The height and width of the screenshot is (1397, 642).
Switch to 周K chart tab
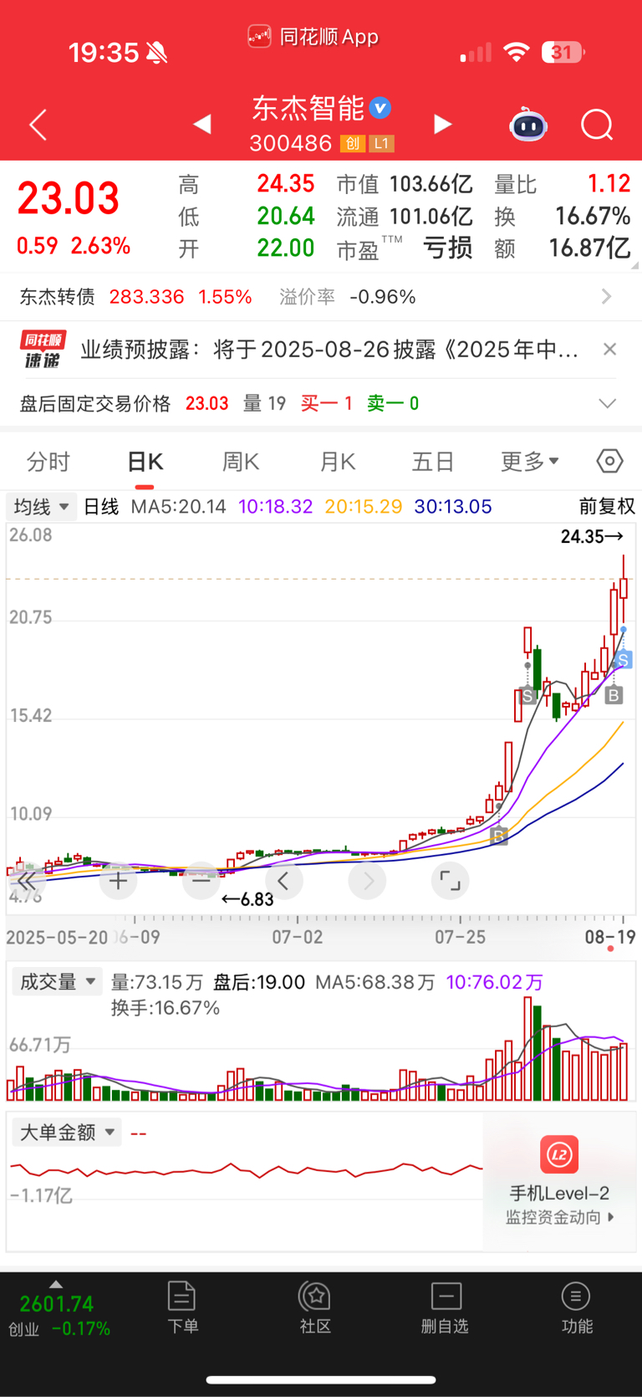click(241, 462)
